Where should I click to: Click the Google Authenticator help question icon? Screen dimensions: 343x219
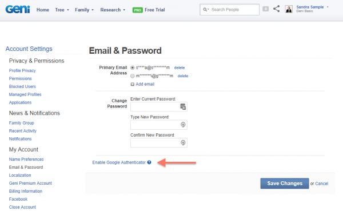[149, 162]
